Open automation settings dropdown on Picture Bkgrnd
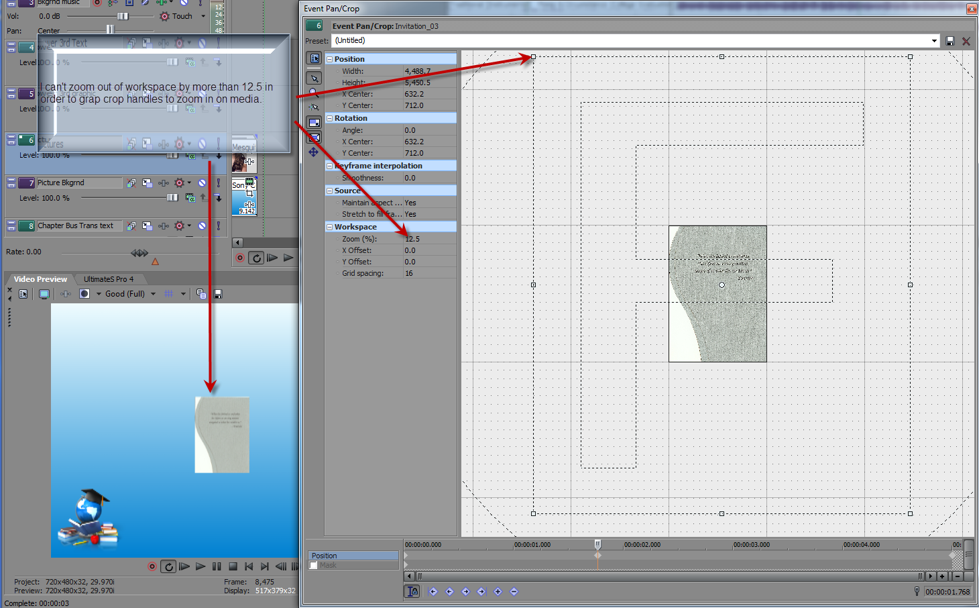The width and height of the screenshot is (979, 608). [190, 183]
